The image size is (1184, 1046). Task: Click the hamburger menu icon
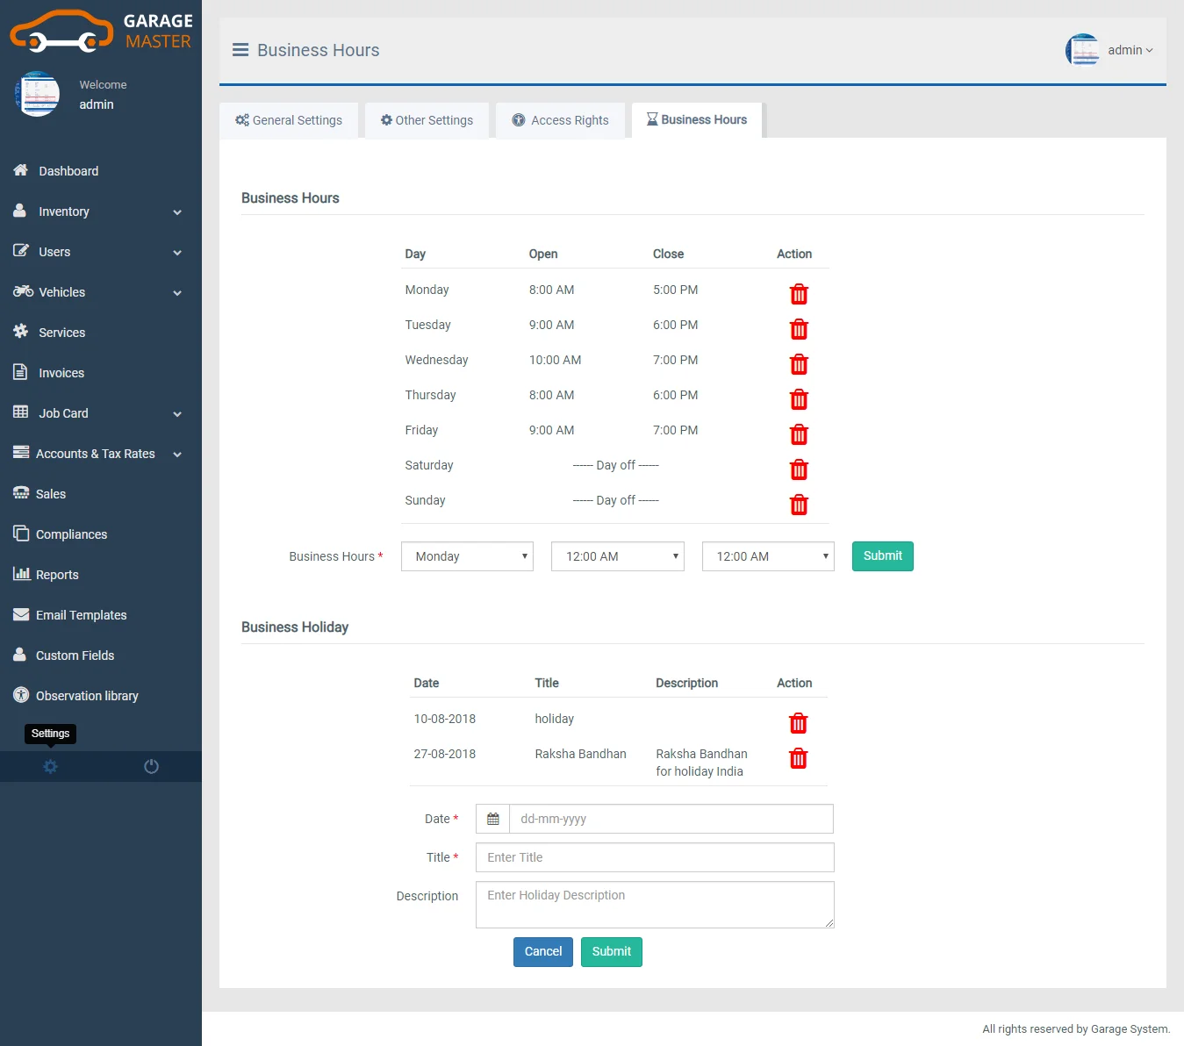pyautogui.click(x=240, y=50)
